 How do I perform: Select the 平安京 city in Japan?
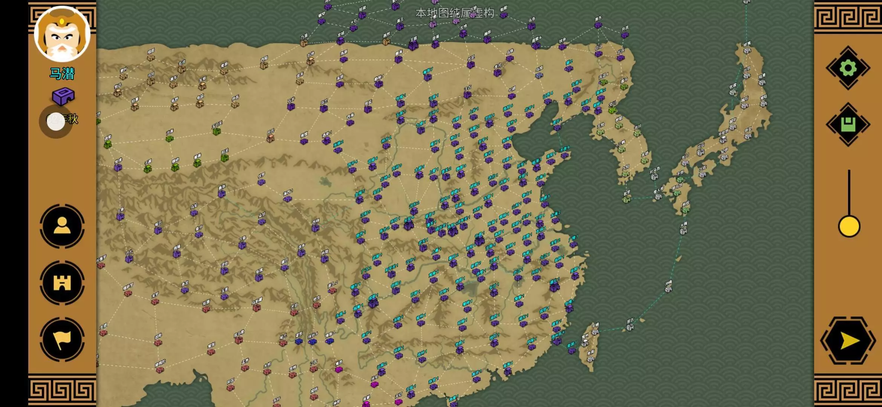(723, 140)
